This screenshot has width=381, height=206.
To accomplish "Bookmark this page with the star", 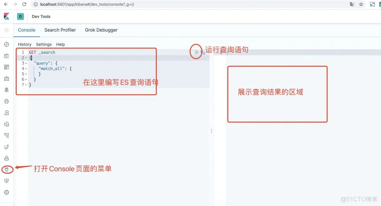I will coord(361,4).
